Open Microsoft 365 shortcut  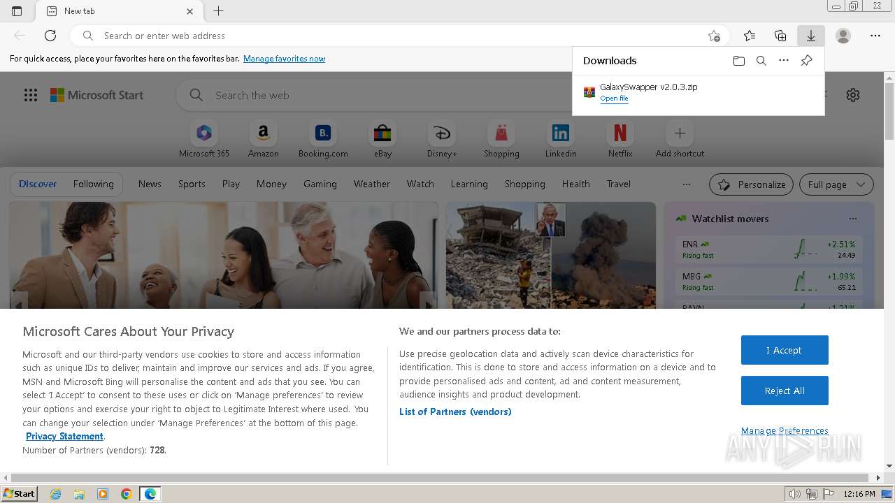point(203,140)
